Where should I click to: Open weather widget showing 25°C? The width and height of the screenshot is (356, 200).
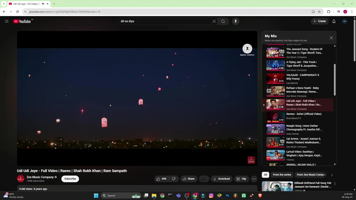[x=13, y=196]
